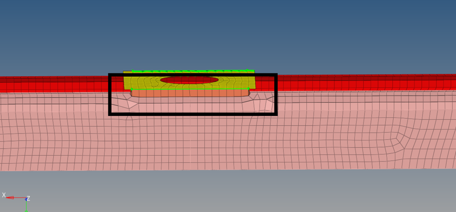Image resolution: width=456 pixels, height=212 pixels.
Task: Select the red strip right of yellow plate
Action: click(367, 82)
